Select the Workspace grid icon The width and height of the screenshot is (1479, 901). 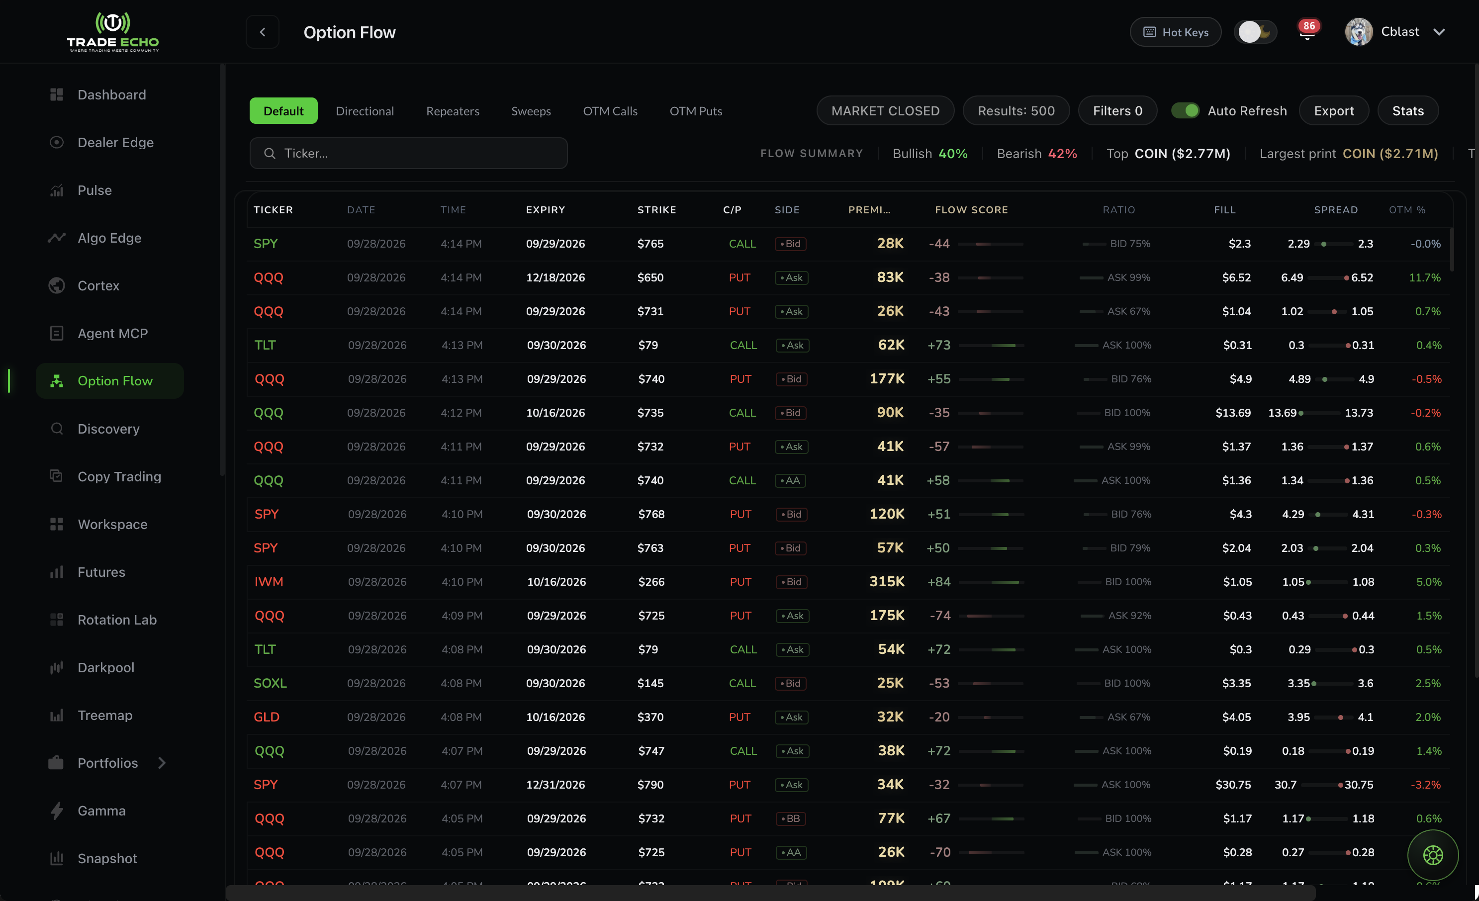[x=56, y=524]
